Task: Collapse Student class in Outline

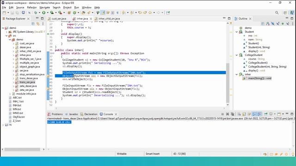Action: [x=236, y=32]
